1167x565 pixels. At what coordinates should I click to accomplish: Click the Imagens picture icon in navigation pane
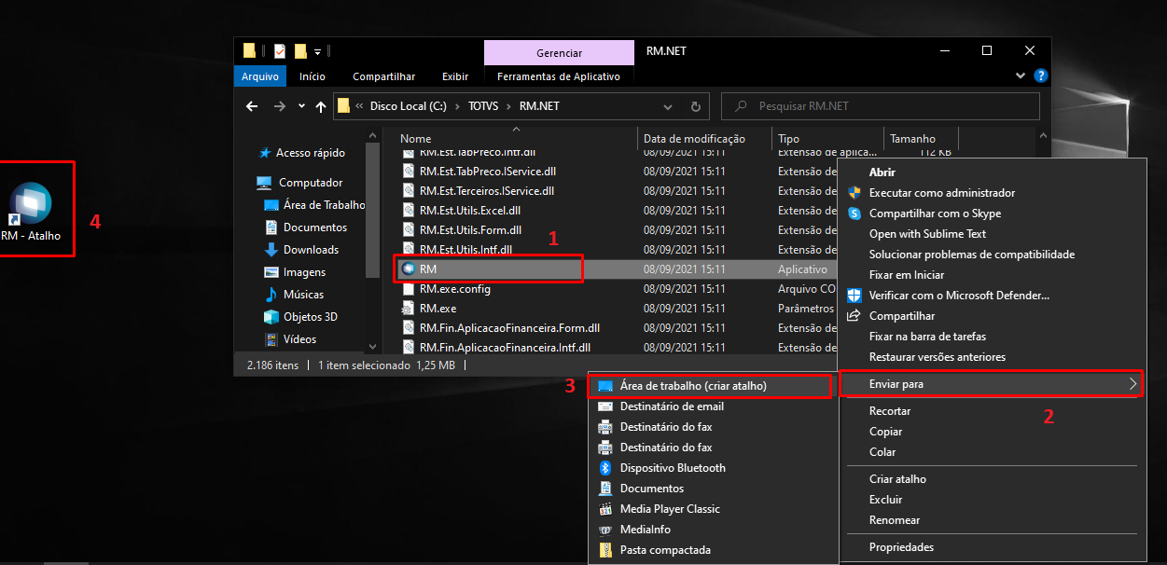click(x=271, y=272)
